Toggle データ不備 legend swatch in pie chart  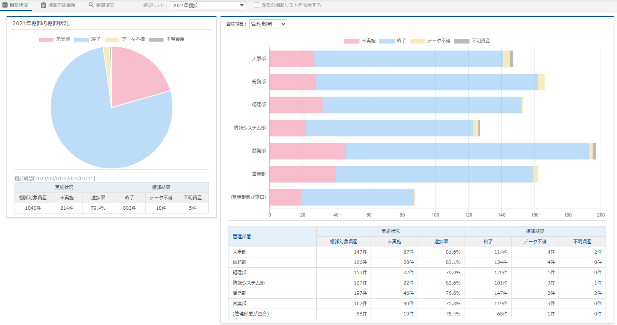(x=112, y=39)
